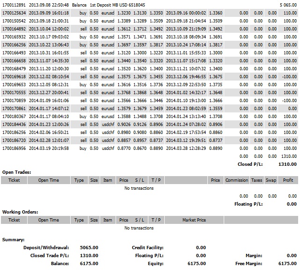
Task: Click close time 2013.11.07 15:17:08
Action: pos(186,61)
